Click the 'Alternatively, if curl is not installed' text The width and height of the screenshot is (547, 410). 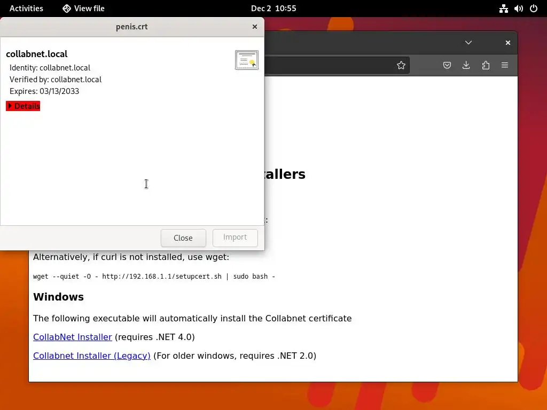tap(131, 257)
